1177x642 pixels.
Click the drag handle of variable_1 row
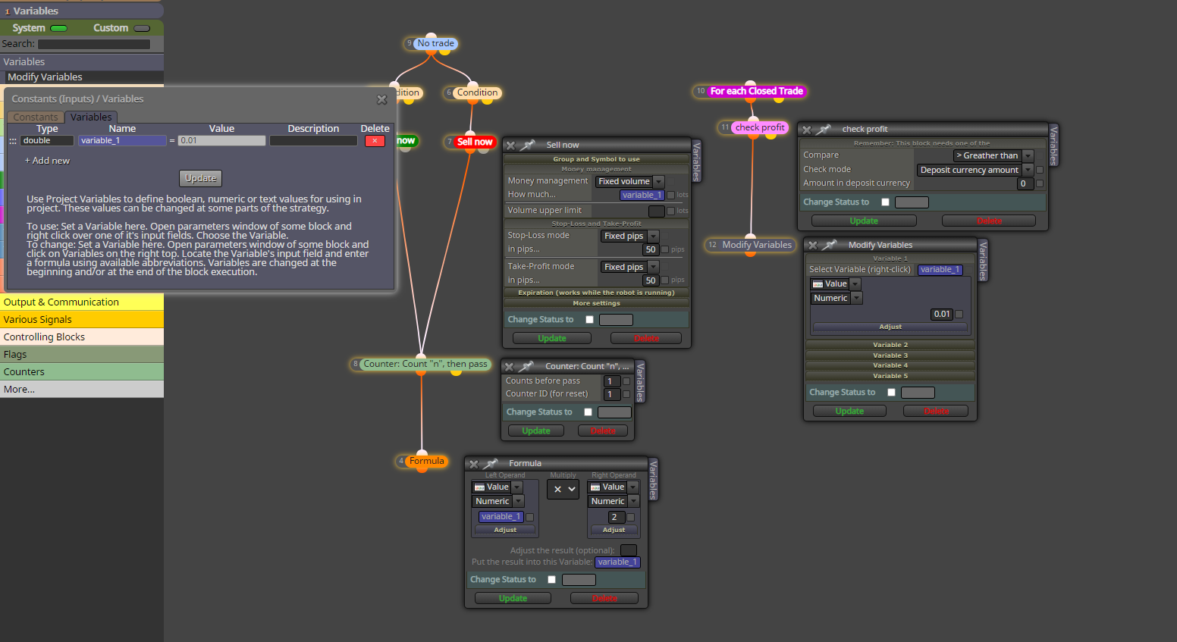point(13,141)
